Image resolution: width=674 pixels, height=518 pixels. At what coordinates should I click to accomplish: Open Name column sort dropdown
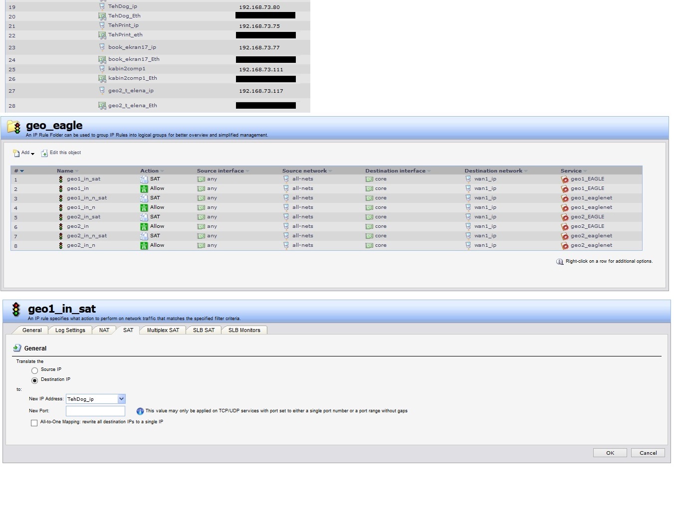click(x=77, y=171)
